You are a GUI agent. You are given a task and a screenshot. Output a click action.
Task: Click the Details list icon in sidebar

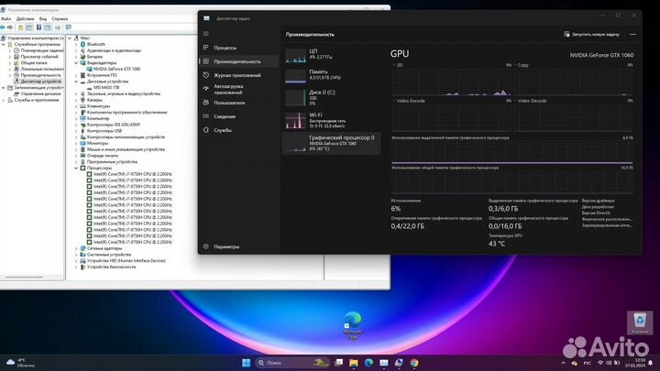(206, 116)
